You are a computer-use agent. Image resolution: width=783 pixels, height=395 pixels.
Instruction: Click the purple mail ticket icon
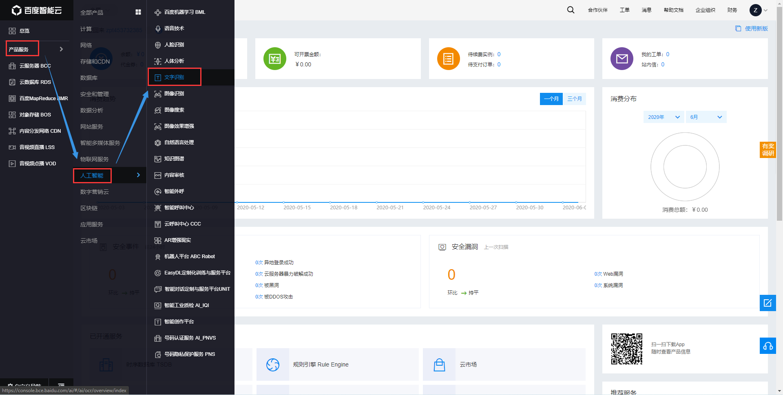tap(622, 59)
